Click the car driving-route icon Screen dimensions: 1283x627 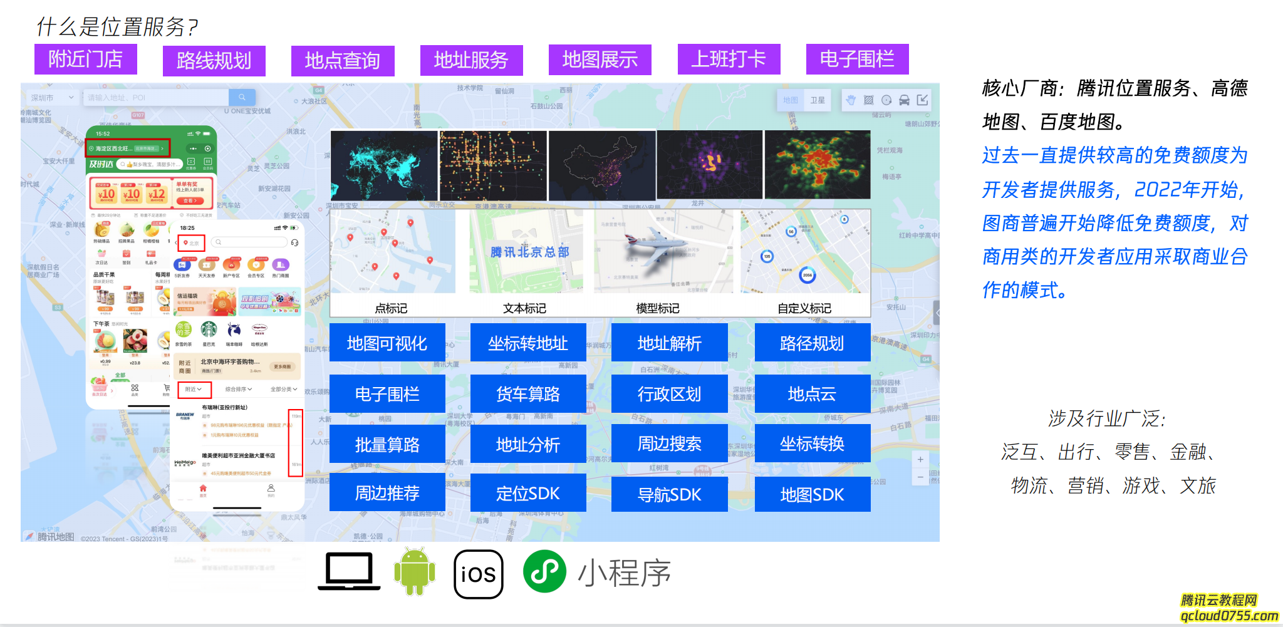point(904,100)
